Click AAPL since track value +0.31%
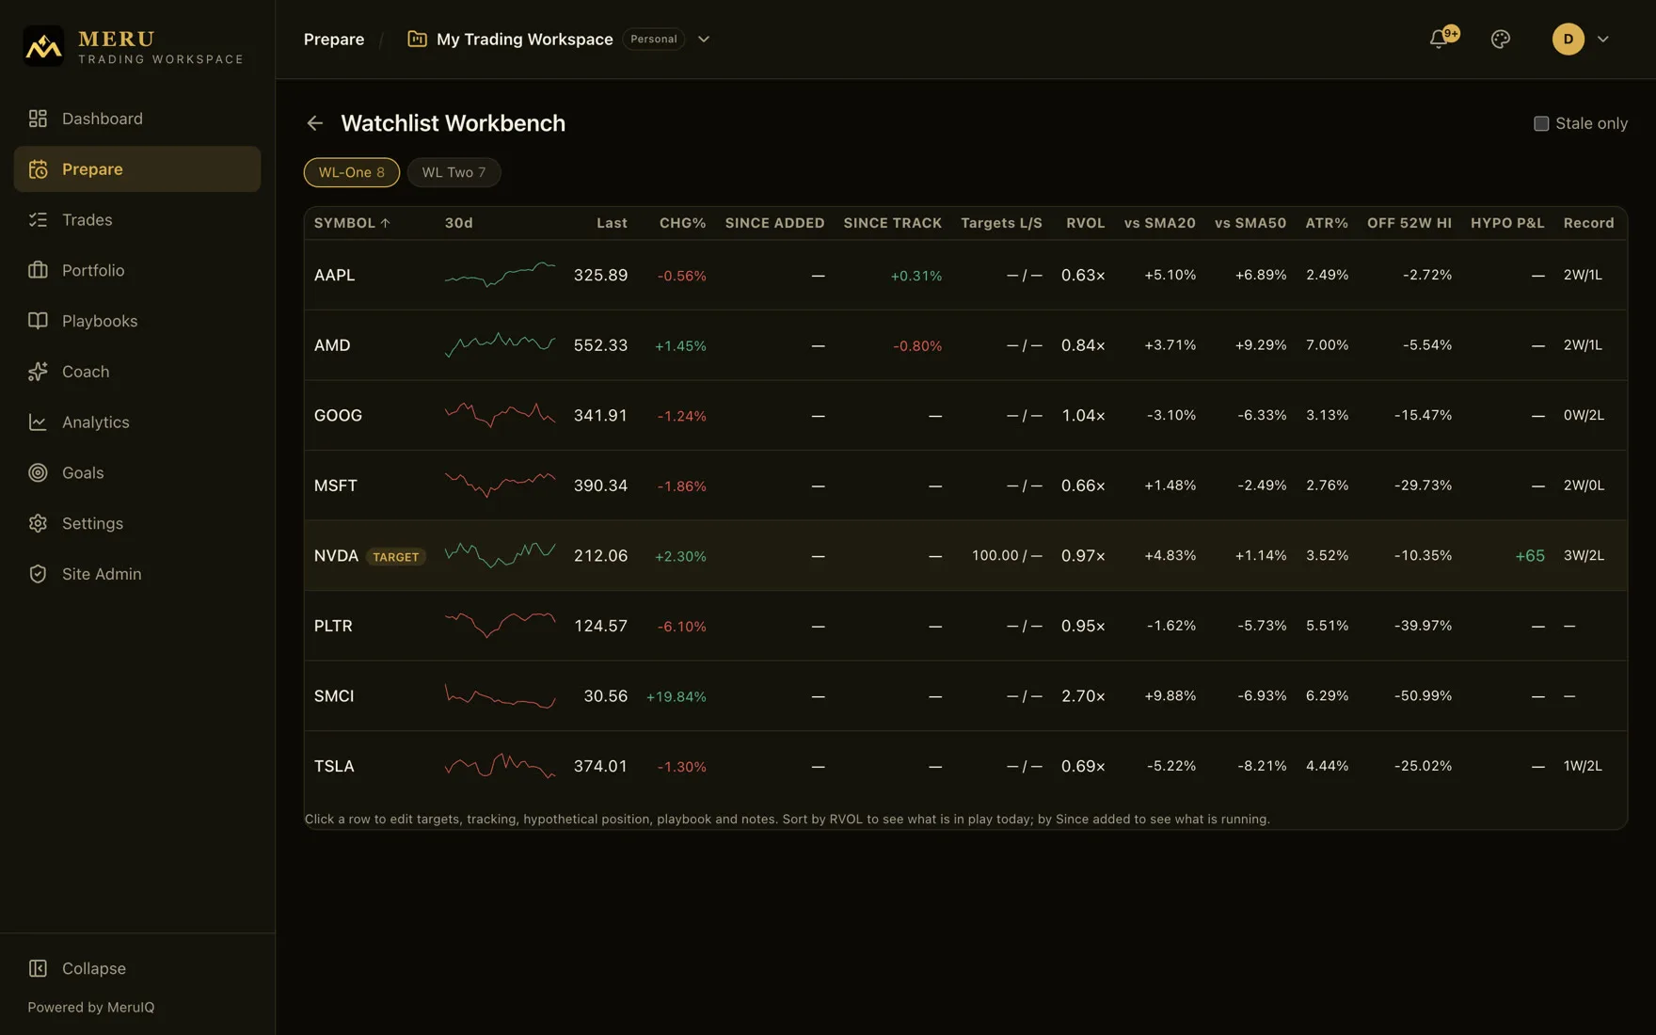The width and height of the screenshot is (1656, 1035). (916, 276)
